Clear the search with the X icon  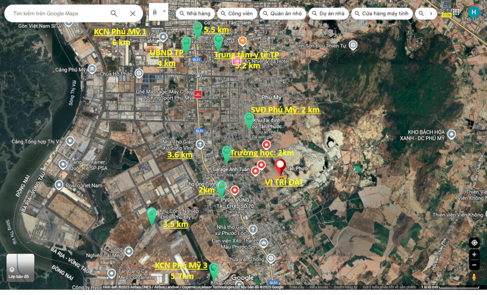[x=133, y=14]
